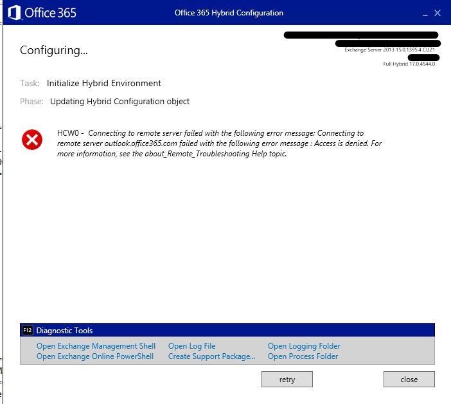Click Create Support Package link
This screenshot has height=404, width=451.
coord(211,356)
